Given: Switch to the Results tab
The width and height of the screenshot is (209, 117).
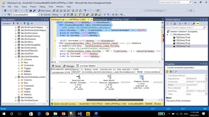Looking at the screenshot, I should point(56,66).
